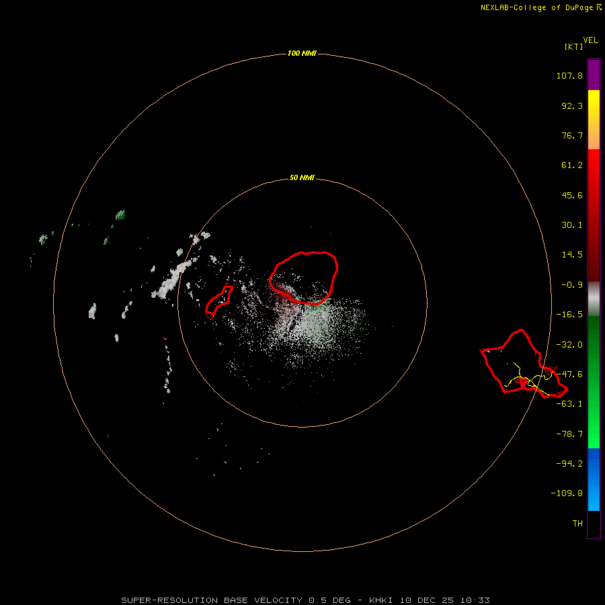Click the 92.3 legend value

point(572,106)
